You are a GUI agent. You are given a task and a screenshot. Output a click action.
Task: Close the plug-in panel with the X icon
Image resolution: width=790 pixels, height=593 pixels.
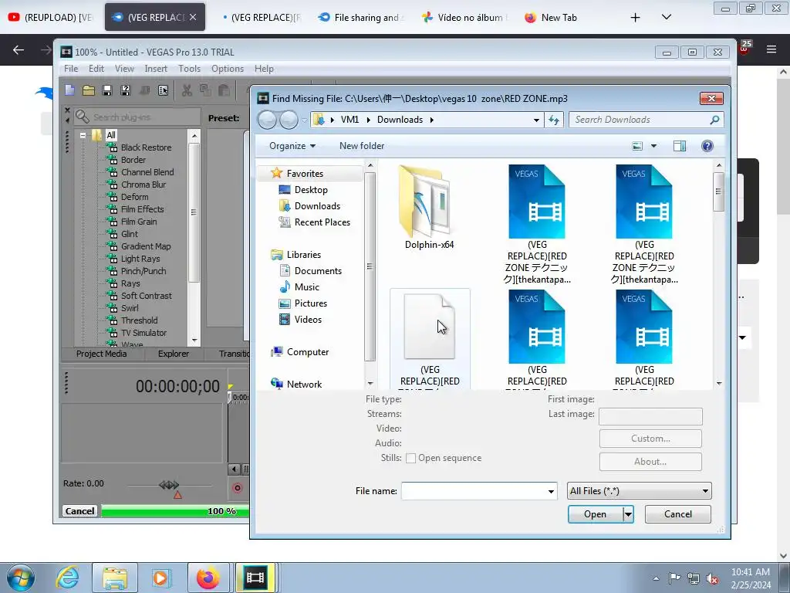[67, 110]
